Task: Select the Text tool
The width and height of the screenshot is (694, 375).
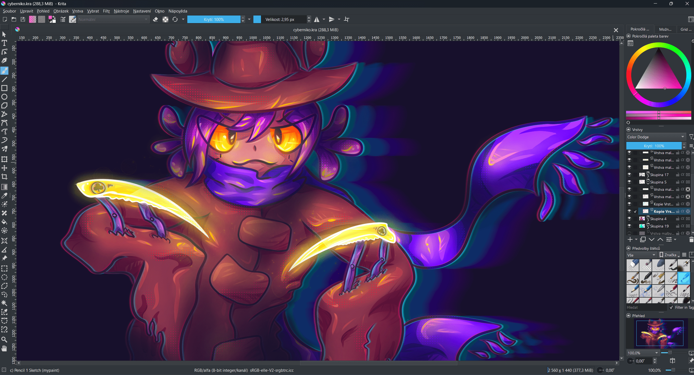Action: [x=4, y=43]
